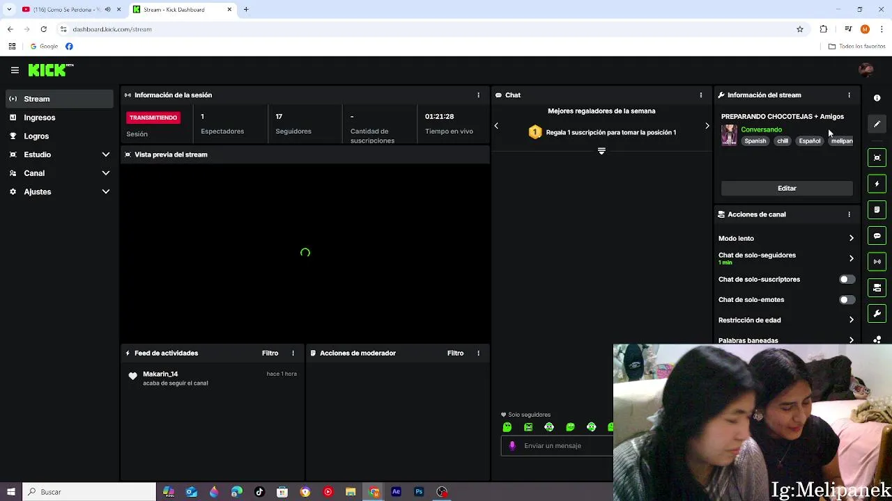892x501 pixels.
Task: Click the stream category thumbnail image
Action: 729,135
